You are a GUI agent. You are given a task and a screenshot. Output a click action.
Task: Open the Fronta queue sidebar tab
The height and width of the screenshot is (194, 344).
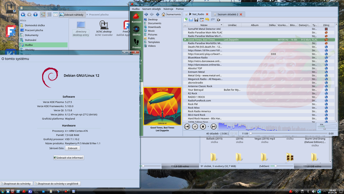coord(136,44)
